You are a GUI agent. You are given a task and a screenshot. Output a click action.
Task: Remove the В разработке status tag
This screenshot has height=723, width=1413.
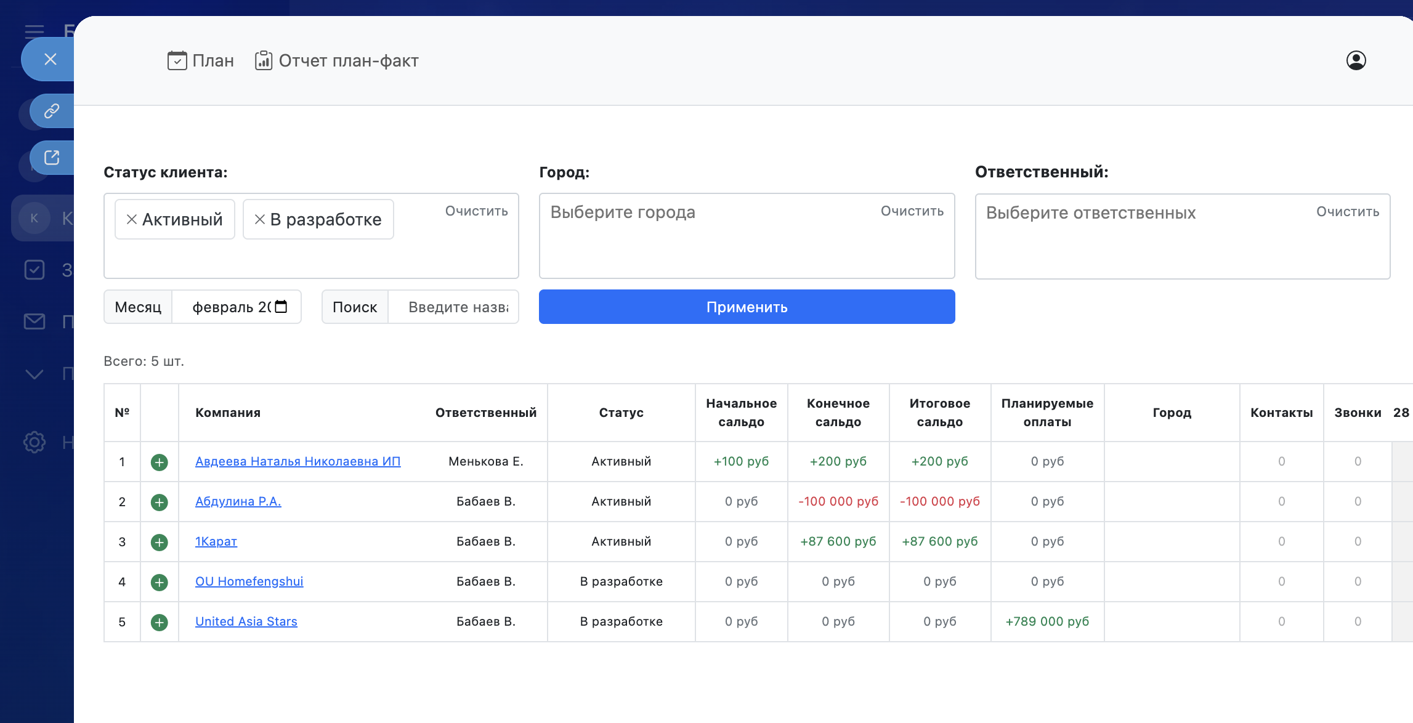click(x=259, y=219)
